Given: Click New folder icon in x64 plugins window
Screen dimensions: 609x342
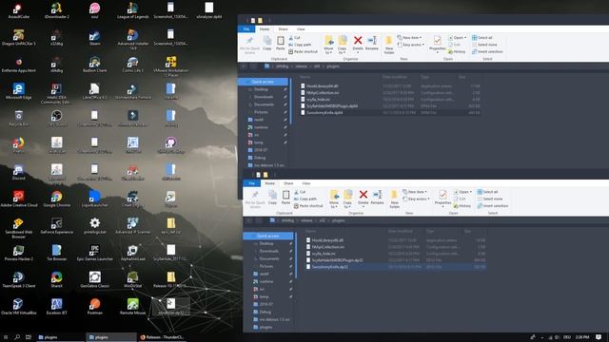Looking at the screenshot, I should pos(389,45).
